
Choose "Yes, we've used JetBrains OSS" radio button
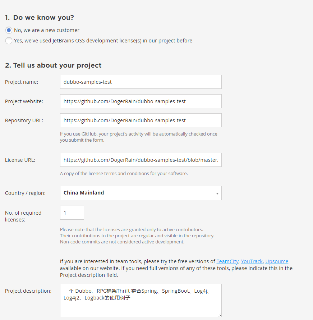[x=9, y=41]
